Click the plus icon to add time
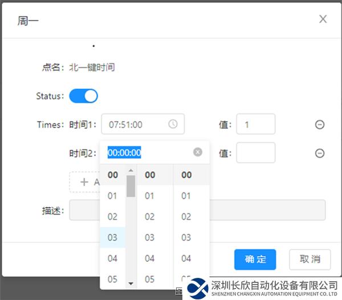The image size is (342, 300). click(84, 182)
